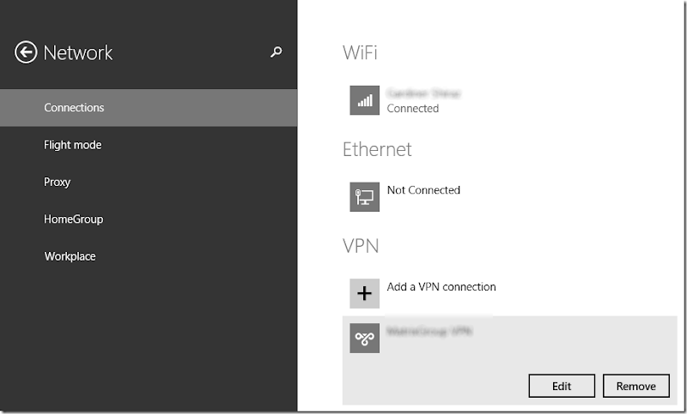Click the Ethernet computer icon
The image size is (687, 414).
pos(364,196)
